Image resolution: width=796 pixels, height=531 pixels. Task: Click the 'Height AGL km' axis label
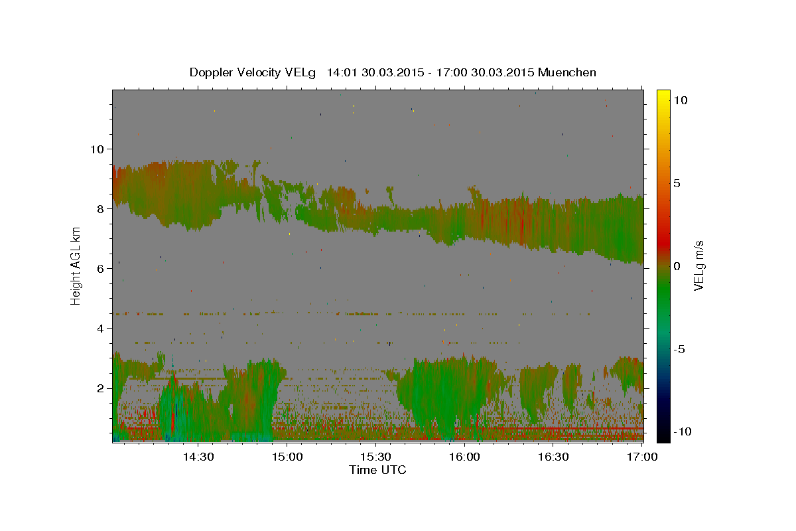(76, 265)
